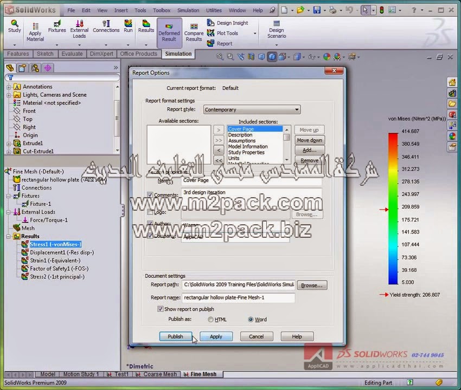Open the DimXpertManager panel tab
Viewport: 461px width, 390px height.
pos(48,68)
